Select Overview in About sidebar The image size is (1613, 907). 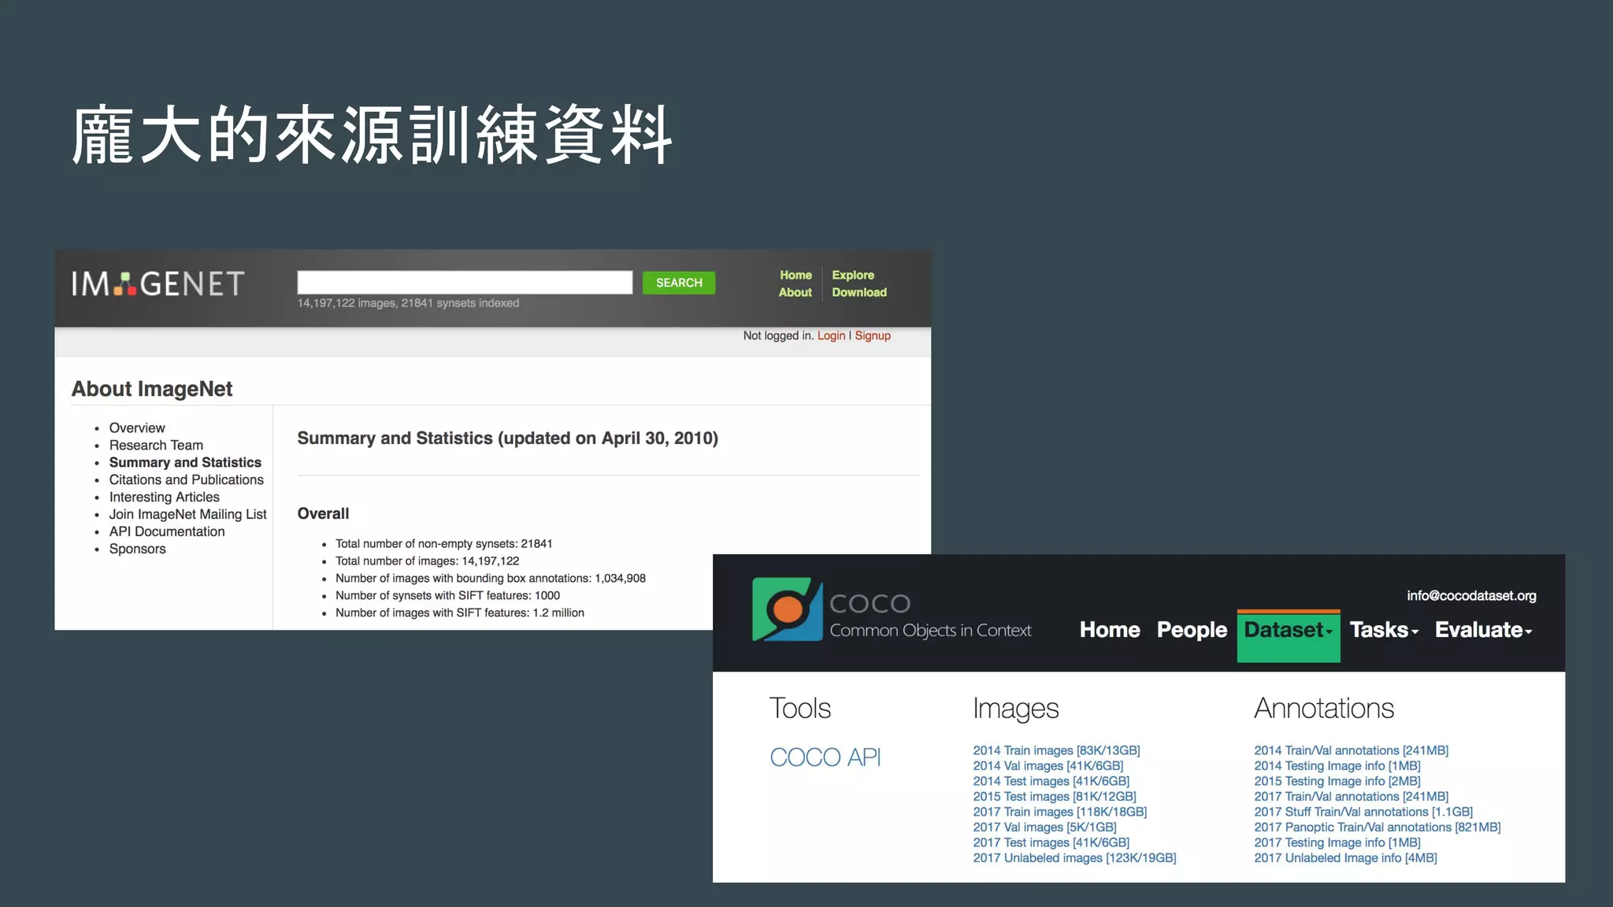137,428
